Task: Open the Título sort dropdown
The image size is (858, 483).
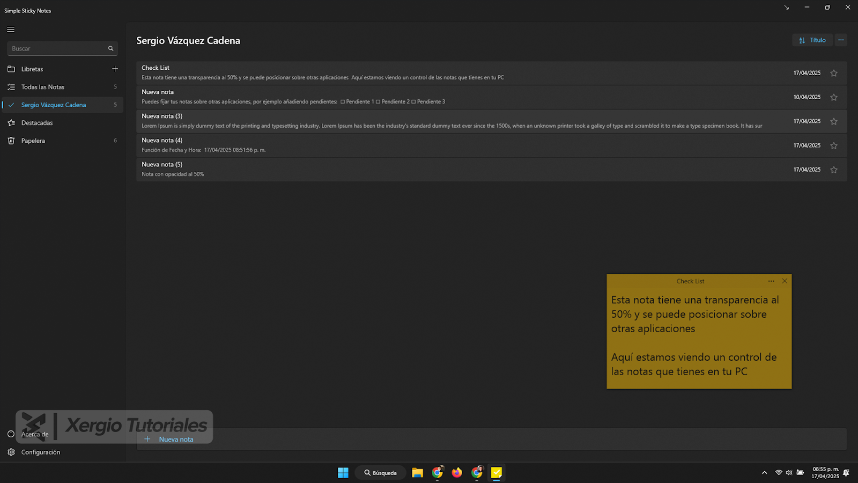Action: [x=812, y=40]
